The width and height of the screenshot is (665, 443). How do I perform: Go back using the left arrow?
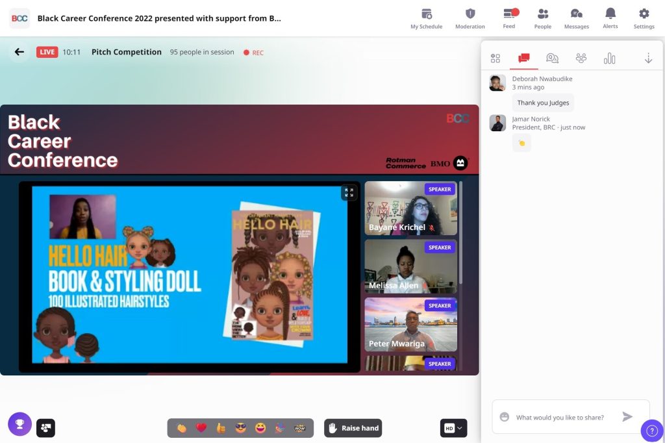point(19,52)
